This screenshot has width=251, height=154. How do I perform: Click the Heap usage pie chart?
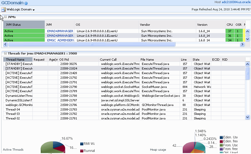click(194, 148)
